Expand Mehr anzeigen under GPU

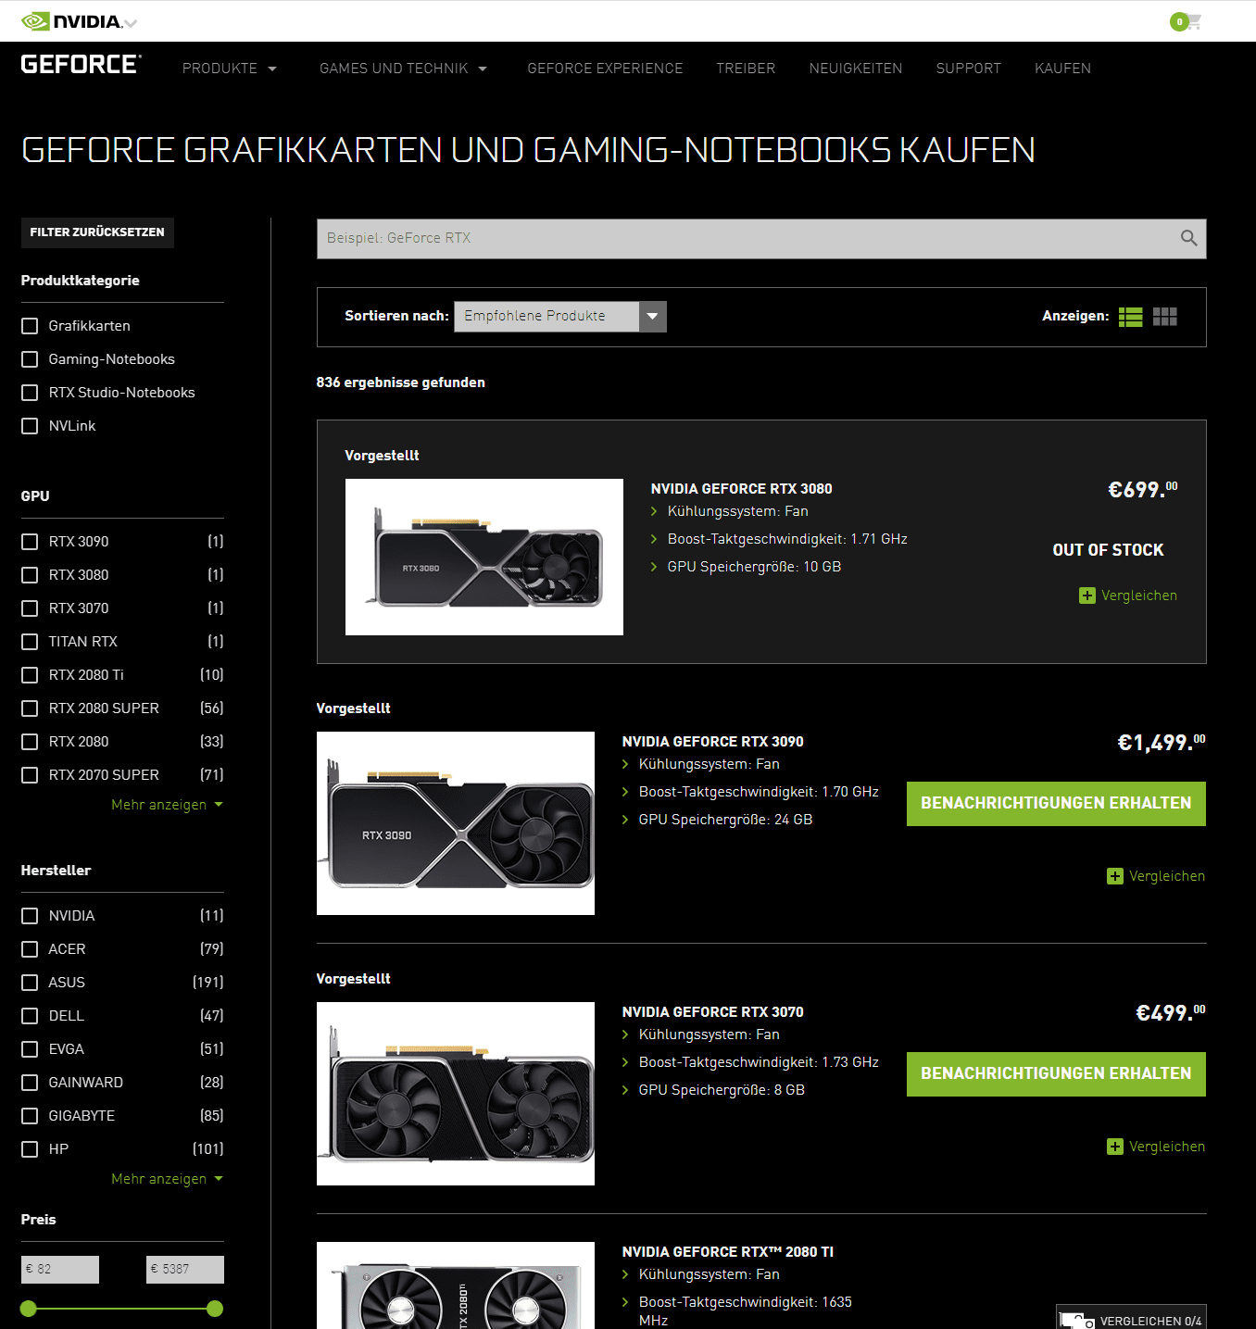pyautogui.click(x=167, y=805)
